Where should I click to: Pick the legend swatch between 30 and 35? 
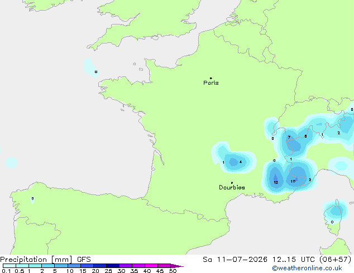tap(126, 266)
